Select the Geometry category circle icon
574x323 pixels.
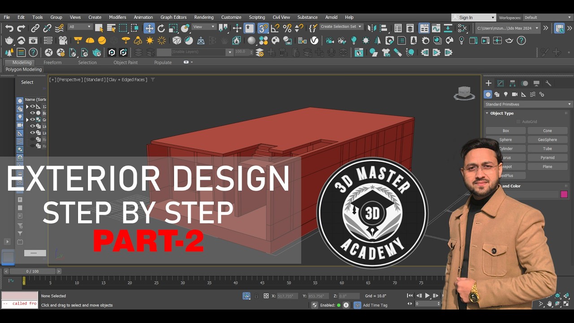point(488,94)
